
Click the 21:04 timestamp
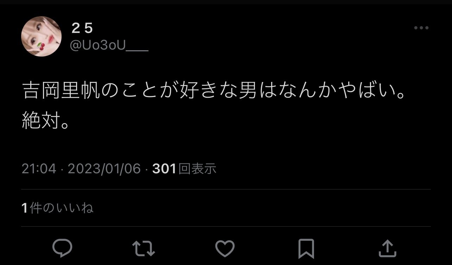[39, 169]
